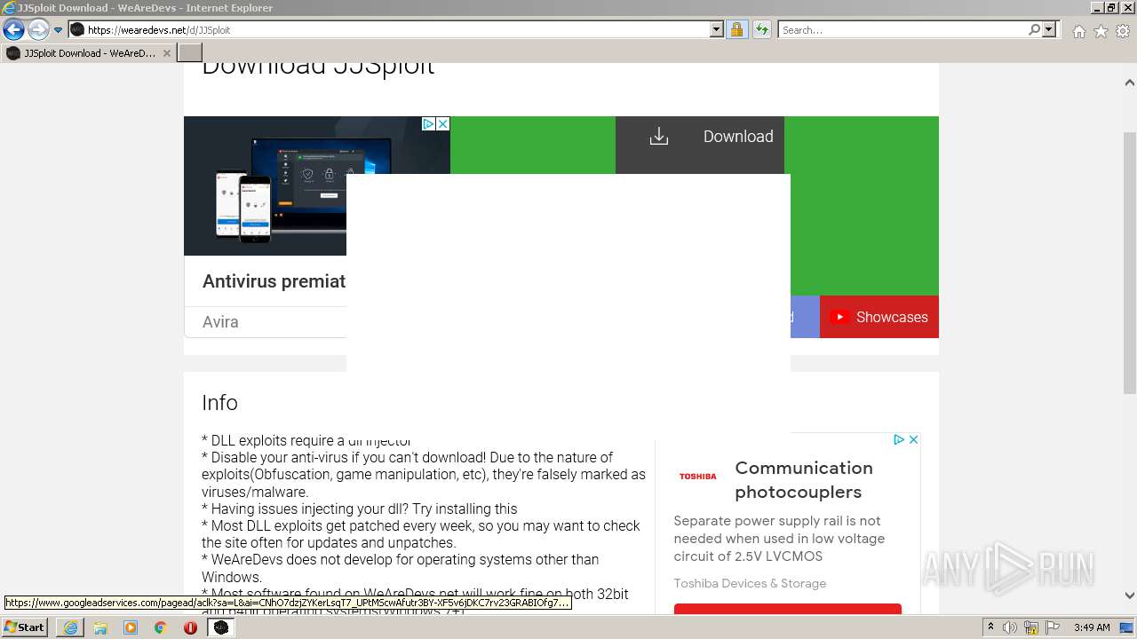Close the JJSploit Download tab
This screenshot has height=639, width=1137.
(166, 53)
